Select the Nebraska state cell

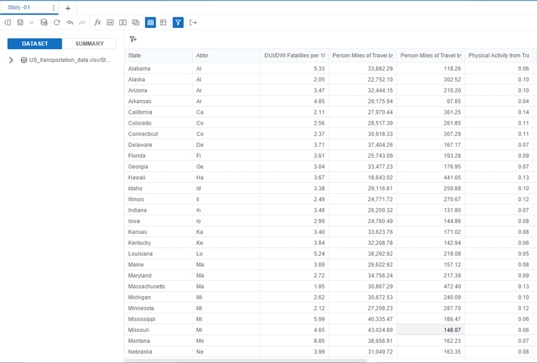coord(159,351)
